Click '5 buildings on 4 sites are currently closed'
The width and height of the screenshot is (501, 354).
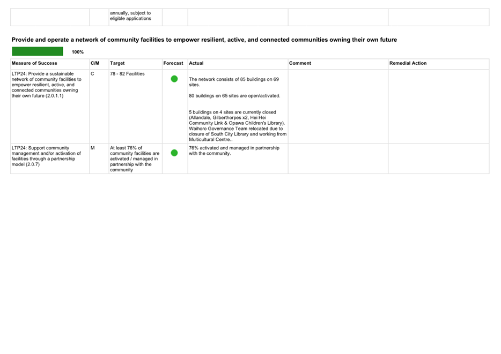[232, 112]
